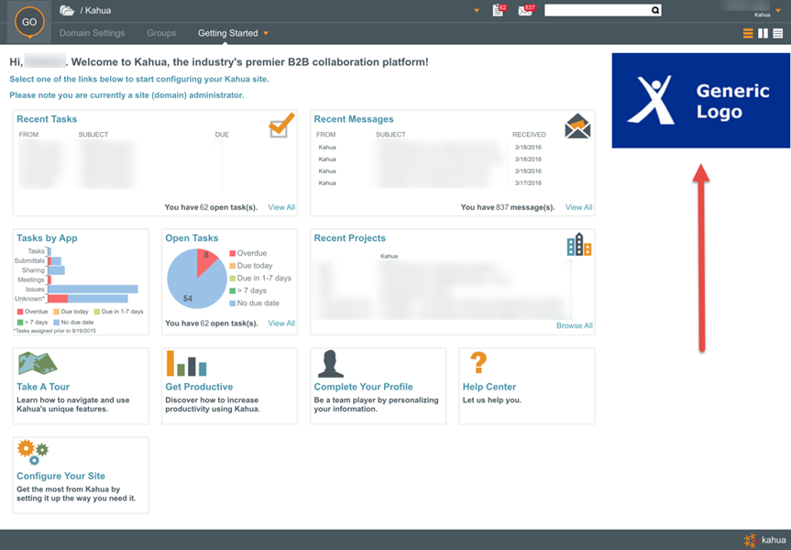This screenshot has width=791, height=550.
Task: Click Browse All in Recent Projects
Action: pyautogui.click(x=574, y=325)
